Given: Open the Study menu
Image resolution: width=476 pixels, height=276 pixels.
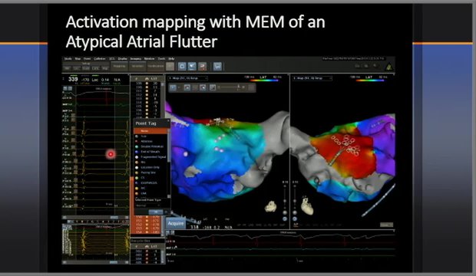Looking at the screenshot, I should pos(68,58).
